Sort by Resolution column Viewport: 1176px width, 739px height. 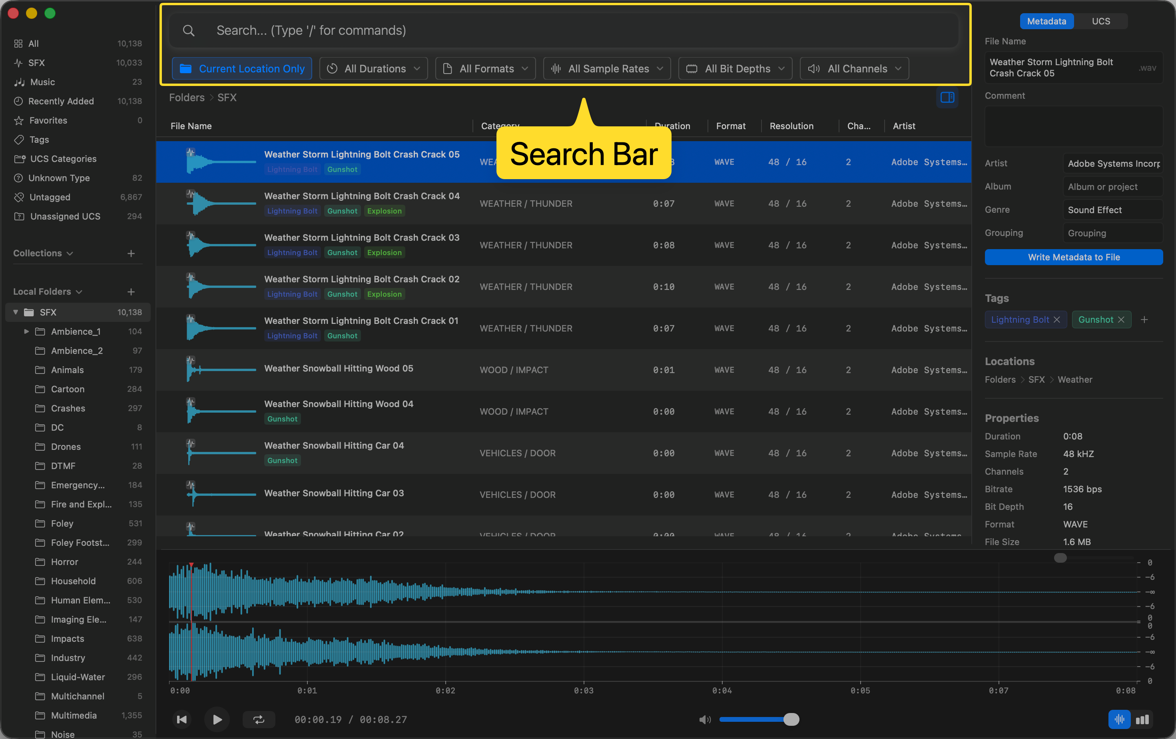coord(791,126)
